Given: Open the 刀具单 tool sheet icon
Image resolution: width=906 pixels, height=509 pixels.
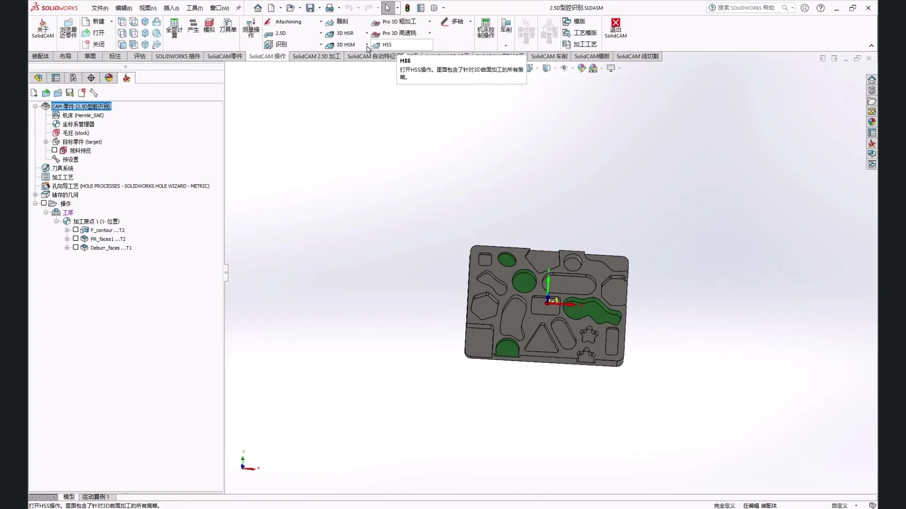Looking at the screenshot, I should [227, 25].
